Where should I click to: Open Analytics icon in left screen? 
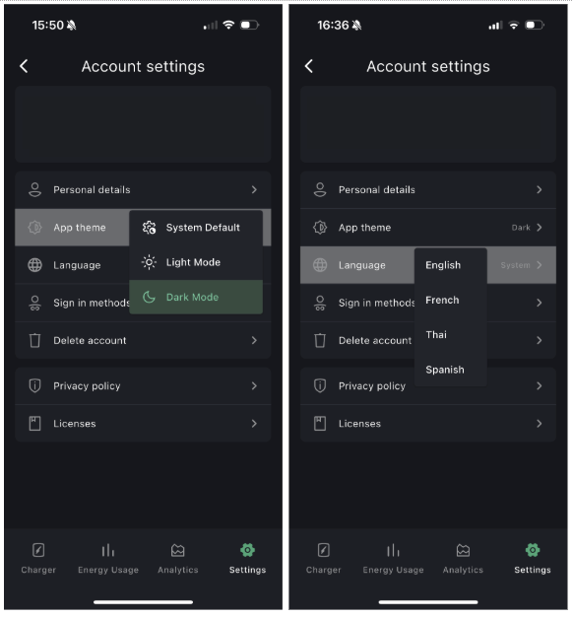pyautogui.click(x=177, y=550)
